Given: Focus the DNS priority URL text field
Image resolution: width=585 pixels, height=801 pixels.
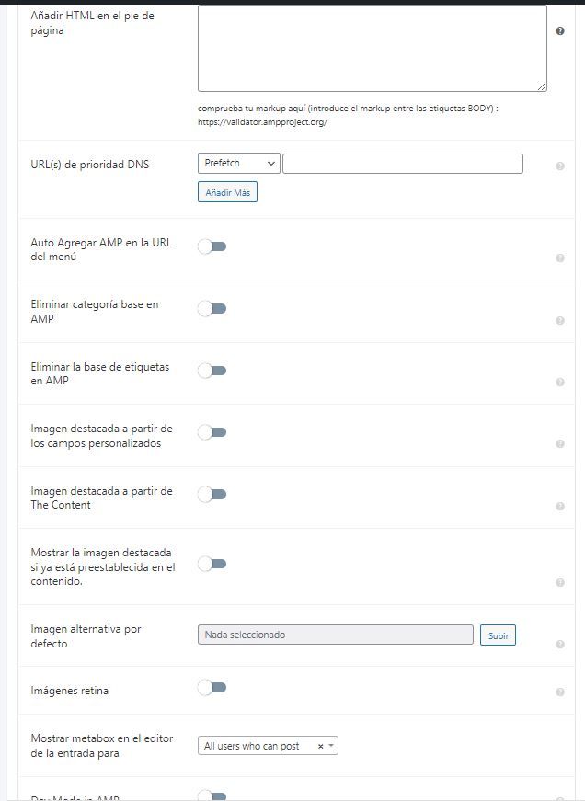Looking at the screenshot, I should tap(403, 164).
